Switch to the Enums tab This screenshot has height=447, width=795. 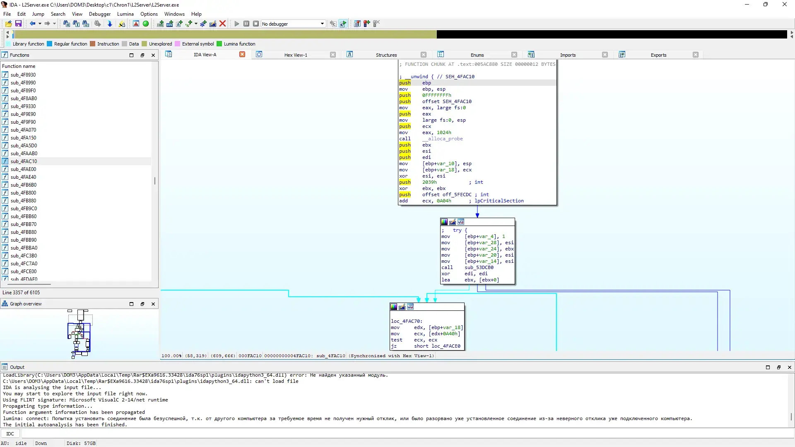pos(477,55)
